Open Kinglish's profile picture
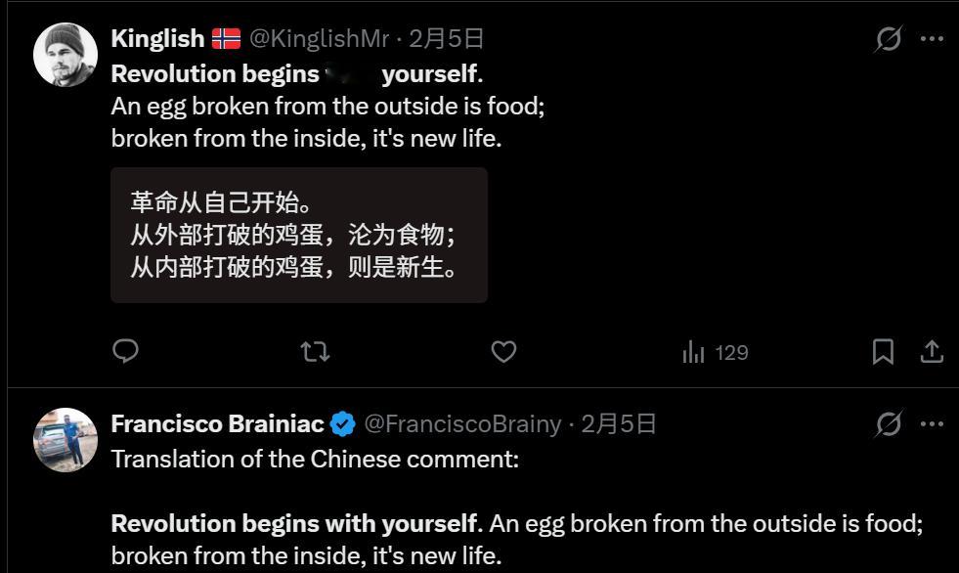 point(65,55)
